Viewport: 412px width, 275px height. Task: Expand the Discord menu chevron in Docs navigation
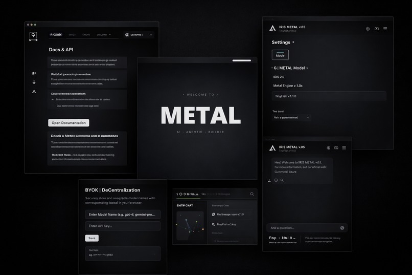pyautogui.click(x=110, y=34)
